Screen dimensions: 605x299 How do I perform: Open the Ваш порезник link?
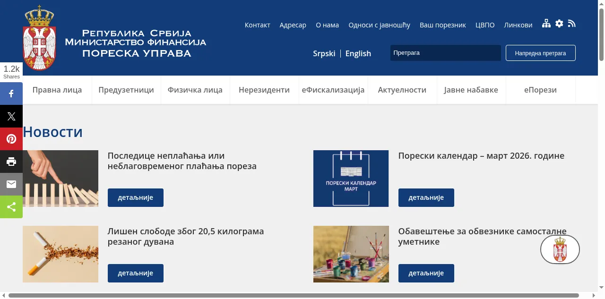point(443,25)
